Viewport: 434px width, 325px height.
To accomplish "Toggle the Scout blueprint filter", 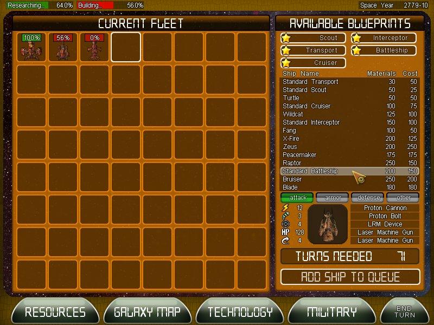I will (x=313, y=38).
